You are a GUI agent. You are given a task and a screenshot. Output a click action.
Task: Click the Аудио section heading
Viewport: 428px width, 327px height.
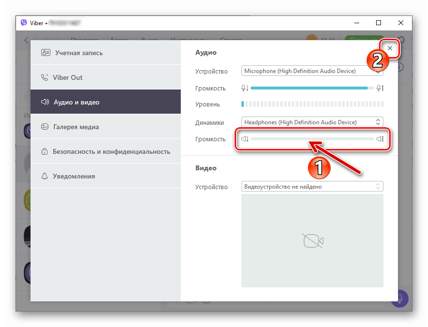[206, 52]
